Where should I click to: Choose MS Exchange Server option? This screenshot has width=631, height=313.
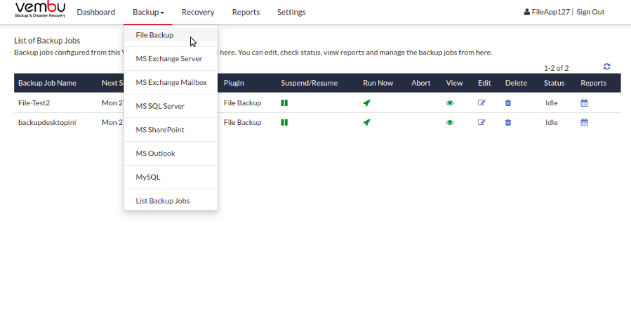pos(171,59)
